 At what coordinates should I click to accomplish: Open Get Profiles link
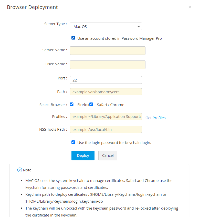point(155,118)
